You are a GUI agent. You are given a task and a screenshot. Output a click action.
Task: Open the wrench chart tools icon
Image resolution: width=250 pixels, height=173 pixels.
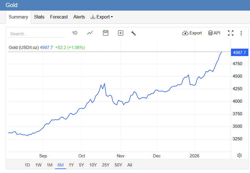tap(133, 33)
